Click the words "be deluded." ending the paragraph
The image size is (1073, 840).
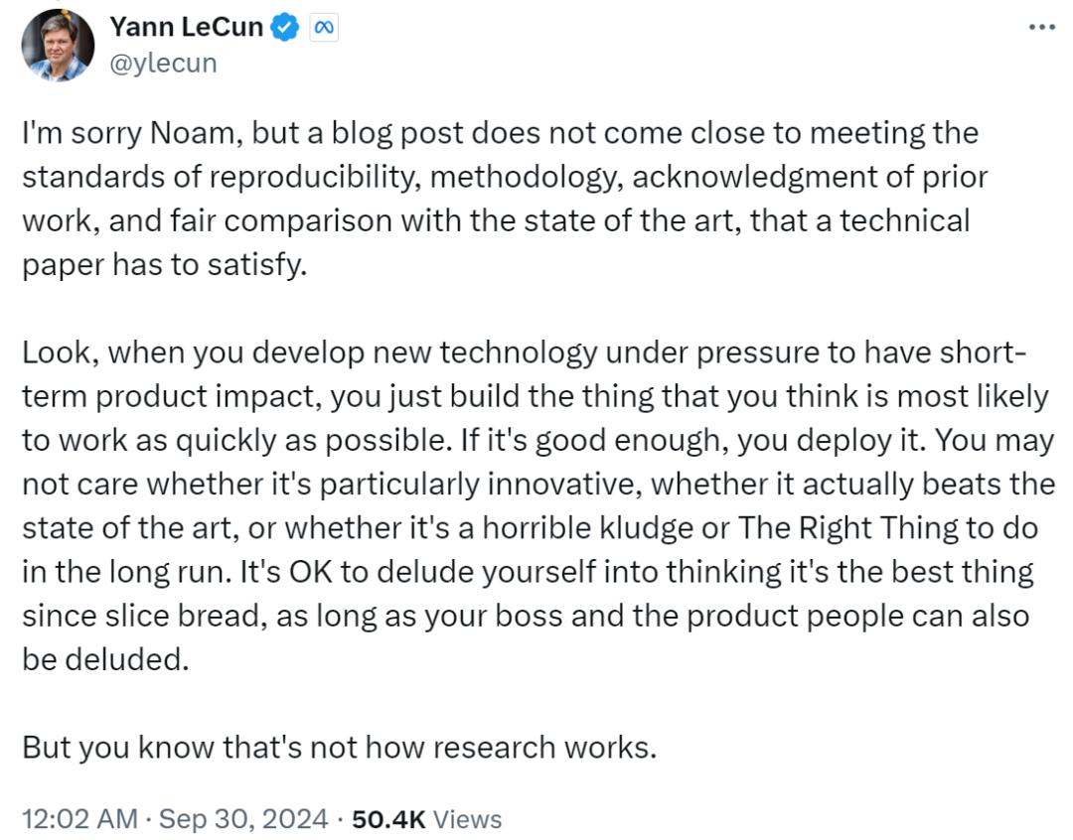(104, 659)
